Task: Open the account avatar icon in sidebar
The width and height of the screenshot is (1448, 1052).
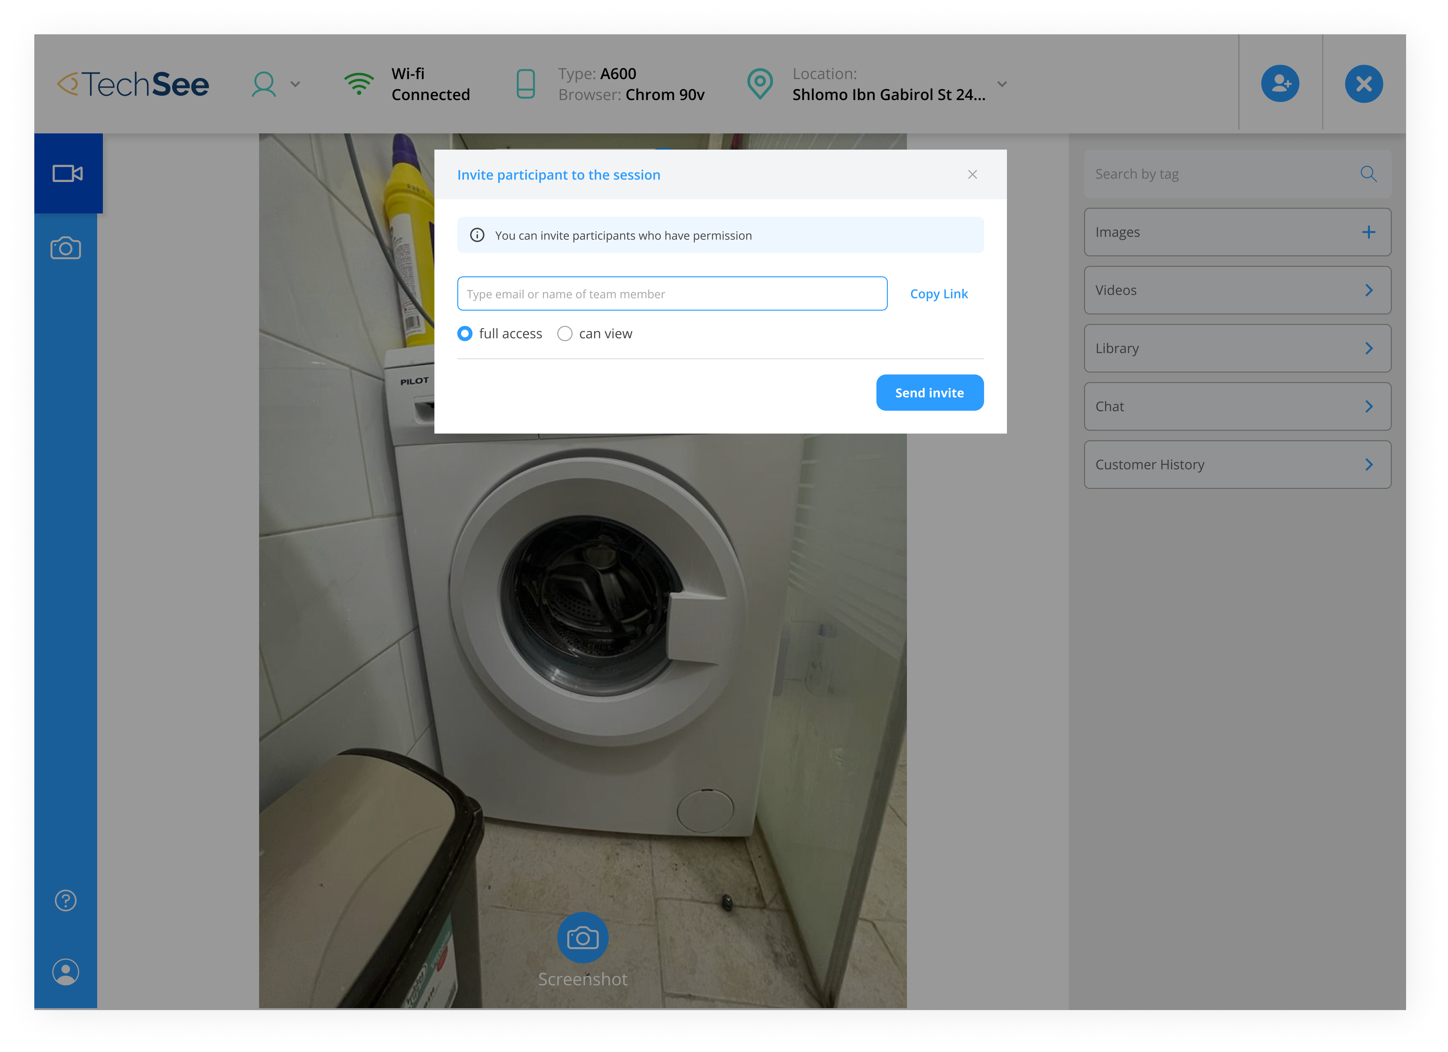Action: [x=66, y=972]
